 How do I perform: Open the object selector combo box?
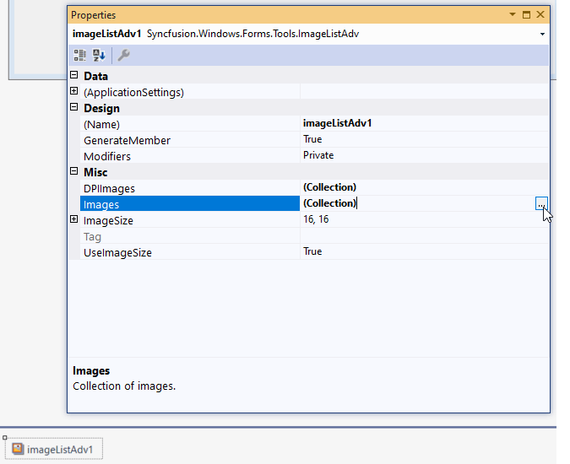click(308, 34)
